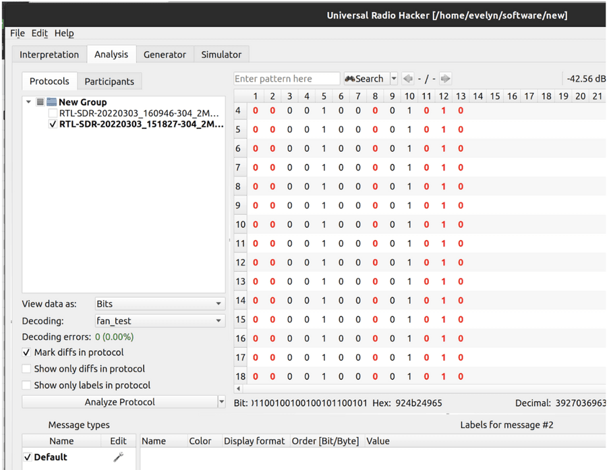This screenshot has width=607, height=470.
Task: Go to previous search result arrow
Action: [408, 79]
